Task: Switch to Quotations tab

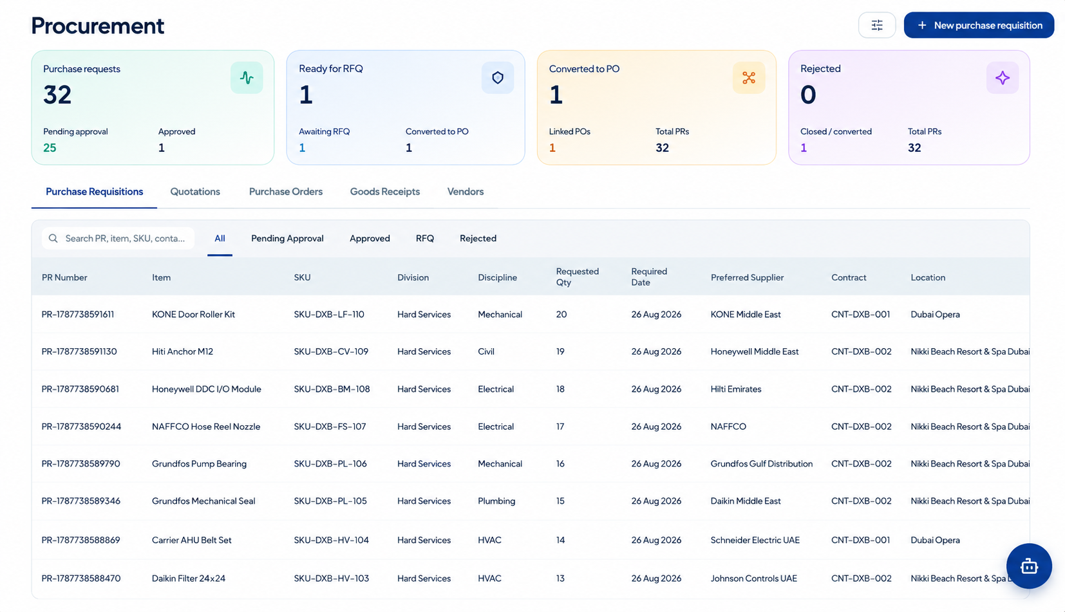Action: [x=195, y=192]
